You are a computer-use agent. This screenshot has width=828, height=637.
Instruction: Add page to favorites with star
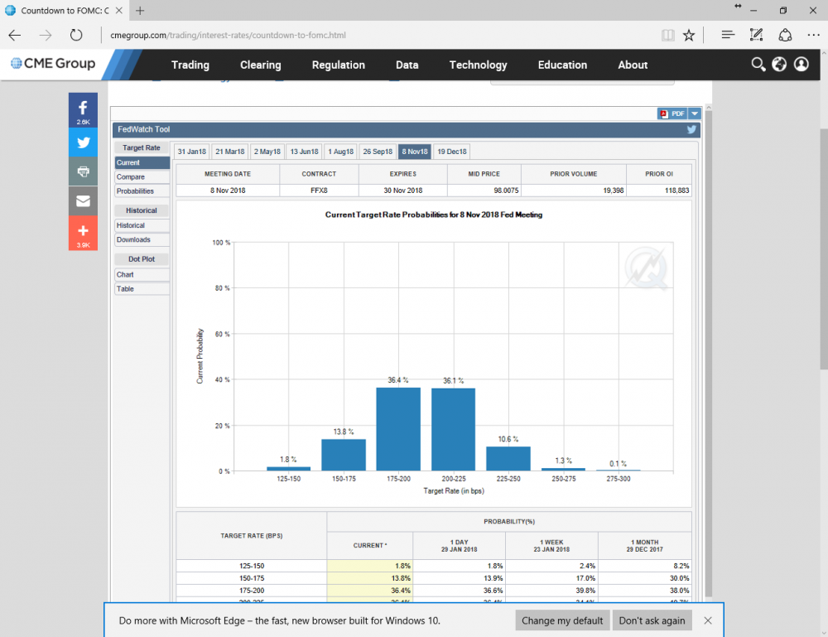689,36
